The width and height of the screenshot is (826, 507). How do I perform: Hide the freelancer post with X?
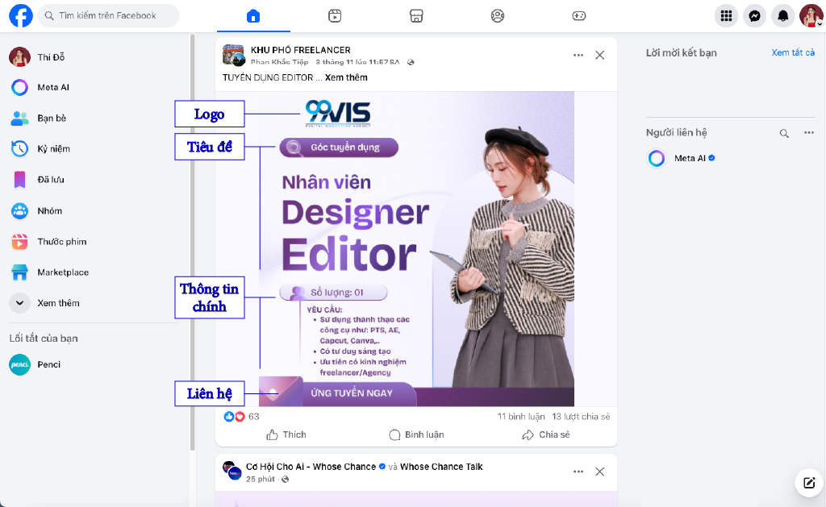click(x=599, y=55)
